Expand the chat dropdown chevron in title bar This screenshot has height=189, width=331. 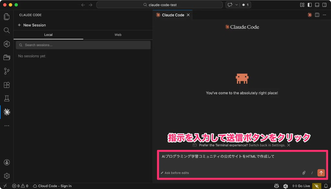(236, 5)
